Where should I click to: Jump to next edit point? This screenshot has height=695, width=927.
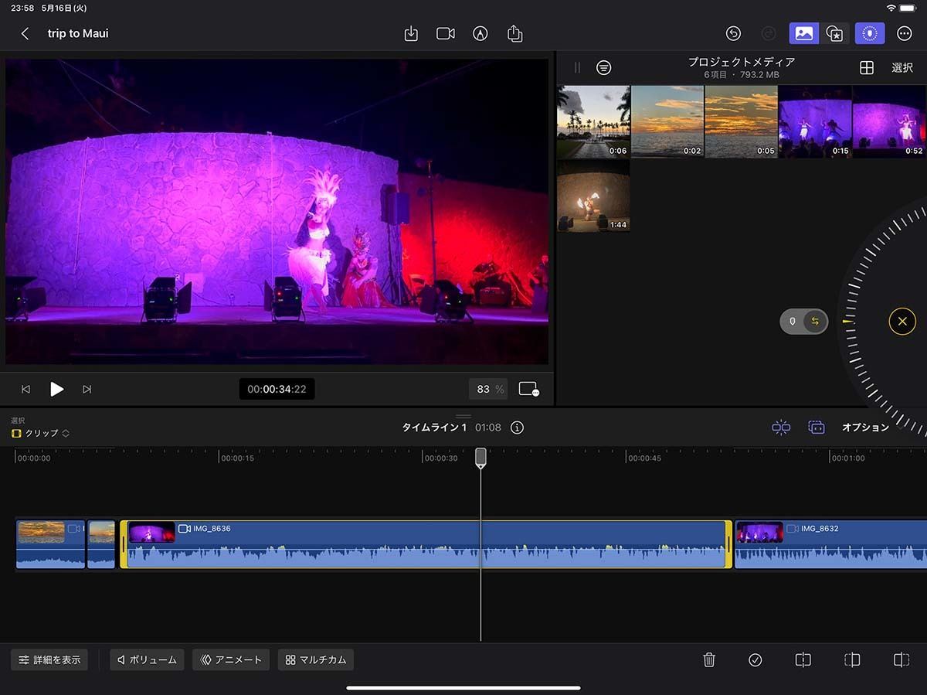[x=87, y=390]
